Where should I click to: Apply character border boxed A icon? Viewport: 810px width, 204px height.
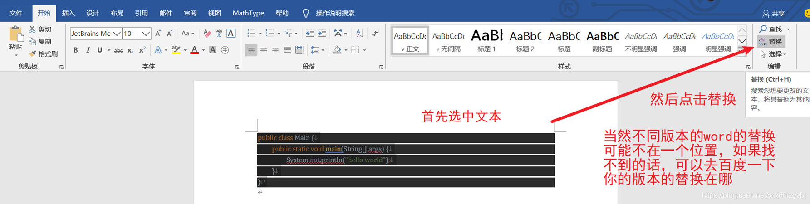tap(231, 33)
